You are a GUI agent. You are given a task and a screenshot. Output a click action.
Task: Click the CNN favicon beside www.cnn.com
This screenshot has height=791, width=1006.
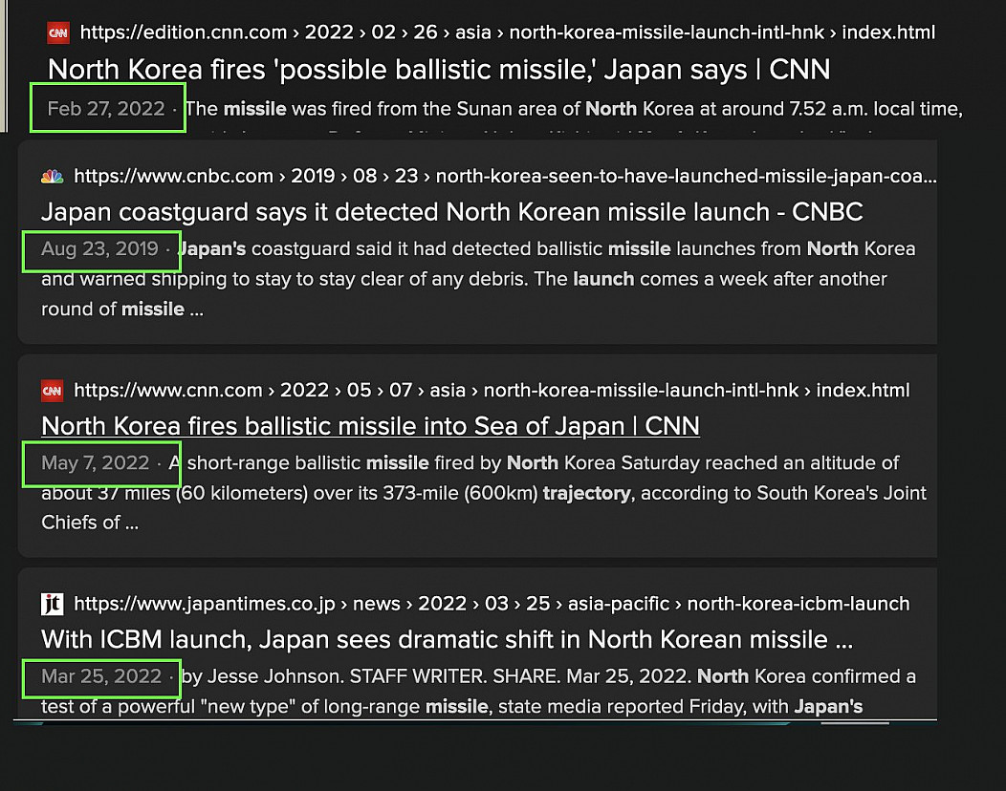point(52,391)
